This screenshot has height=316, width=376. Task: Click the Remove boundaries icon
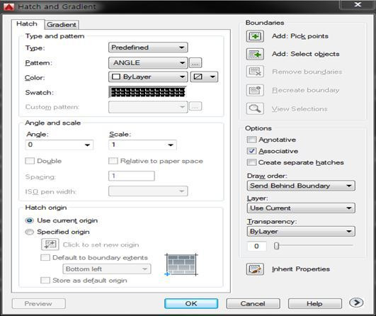tap(255, 72)
